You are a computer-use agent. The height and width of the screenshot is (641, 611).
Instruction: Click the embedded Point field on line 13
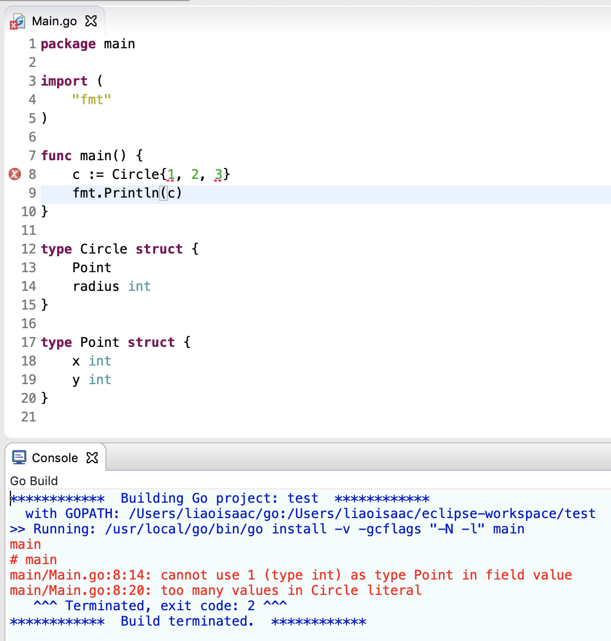click(x=92, y=268)
